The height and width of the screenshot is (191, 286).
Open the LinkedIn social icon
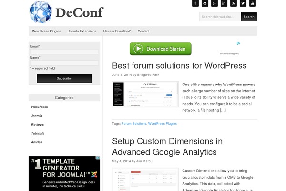[x=224, y=3]
